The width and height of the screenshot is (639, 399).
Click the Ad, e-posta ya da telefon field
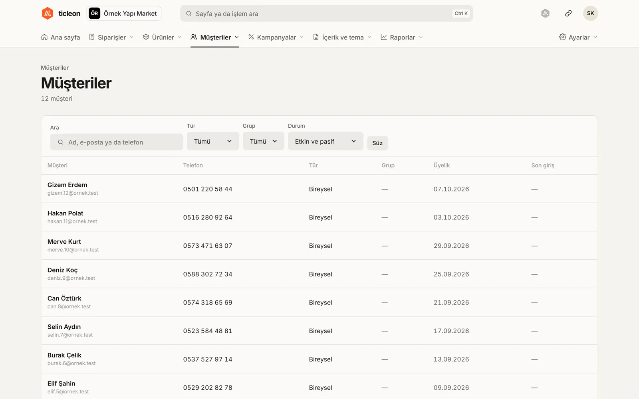(x=117, y=142)
